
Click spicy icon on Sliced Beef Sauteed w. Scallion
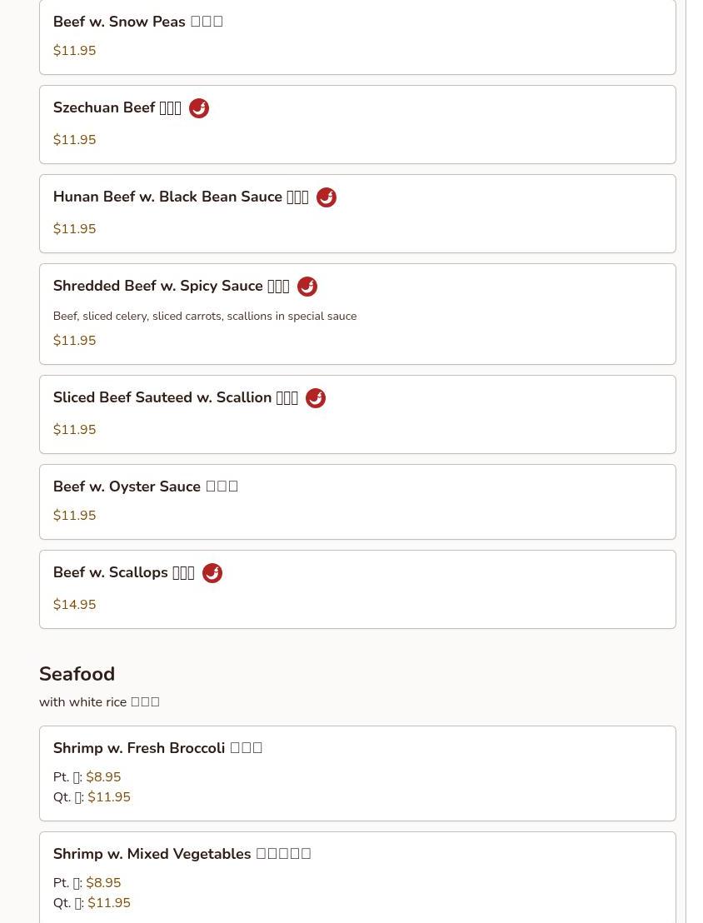click(316, 398)
